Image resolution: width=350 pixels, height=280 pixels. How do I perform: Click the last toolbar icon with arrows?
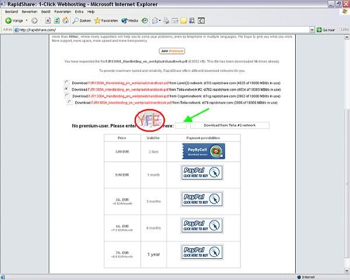tap(201, 20)
